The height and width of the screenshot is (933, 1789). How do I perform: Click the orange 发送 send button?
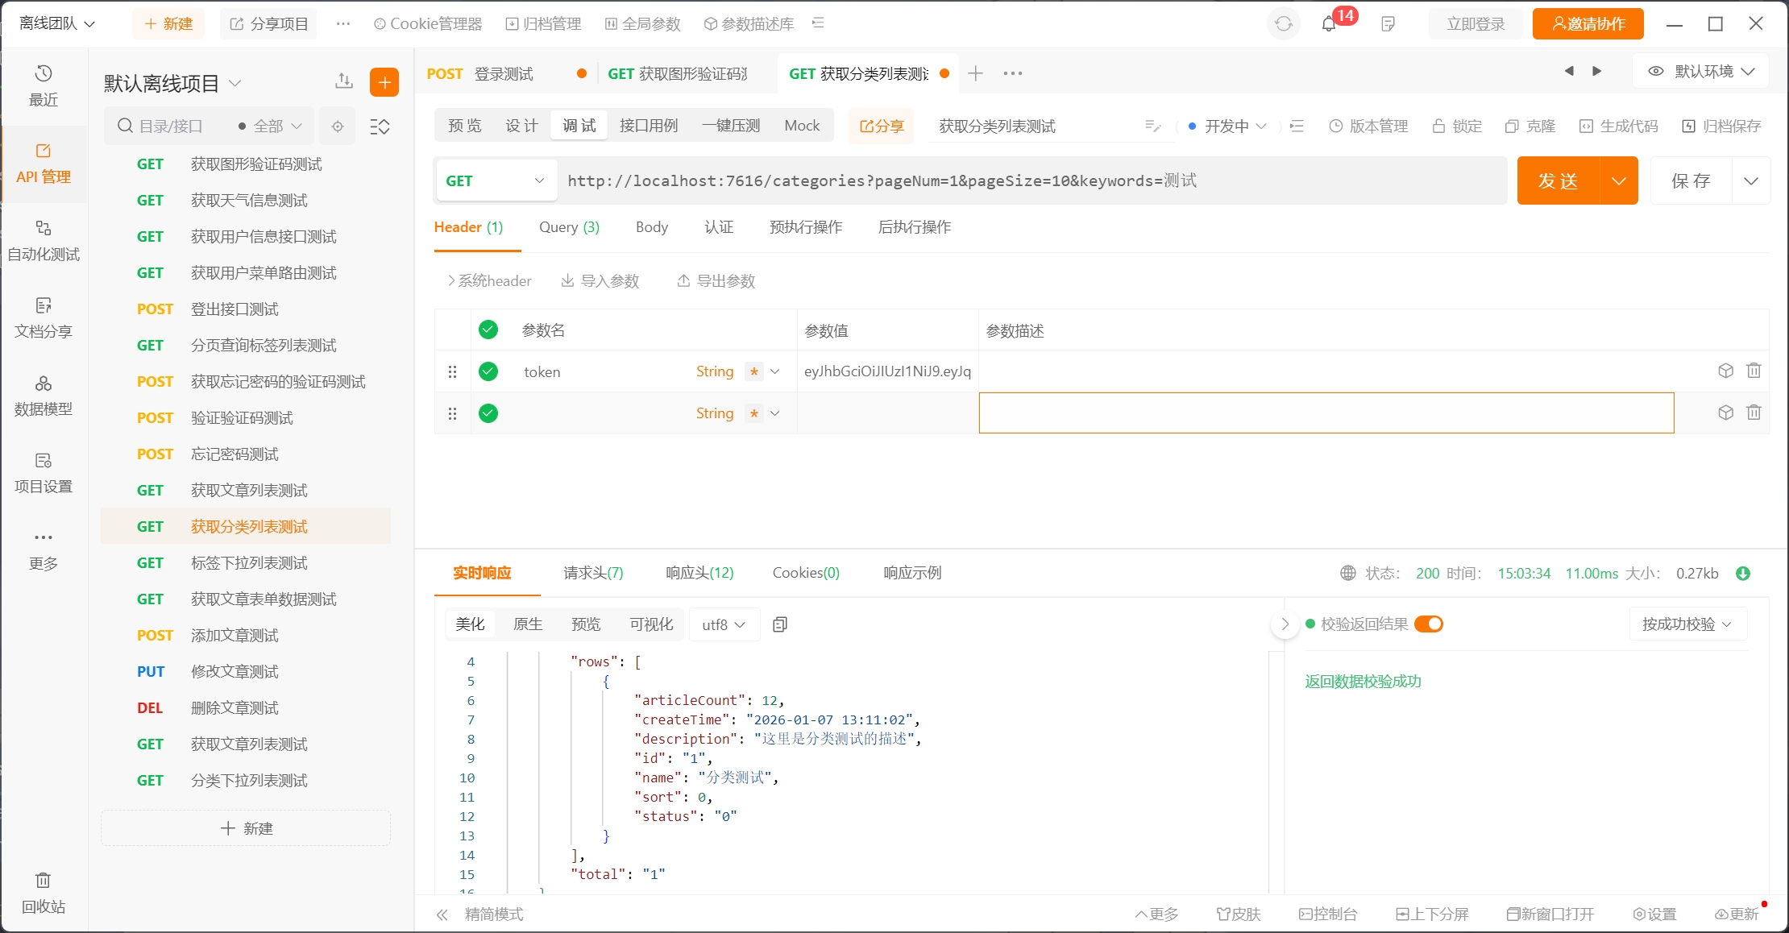point(1558,180)
